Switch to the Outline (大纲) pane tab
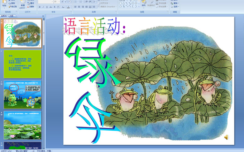The image size is (244, 152). tap(11, 16)
